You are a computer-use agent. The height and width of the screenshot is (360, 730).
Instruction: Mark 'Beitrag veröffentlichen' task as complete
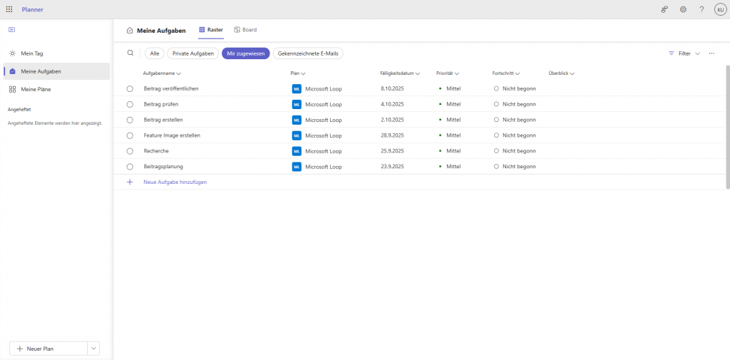130,88
